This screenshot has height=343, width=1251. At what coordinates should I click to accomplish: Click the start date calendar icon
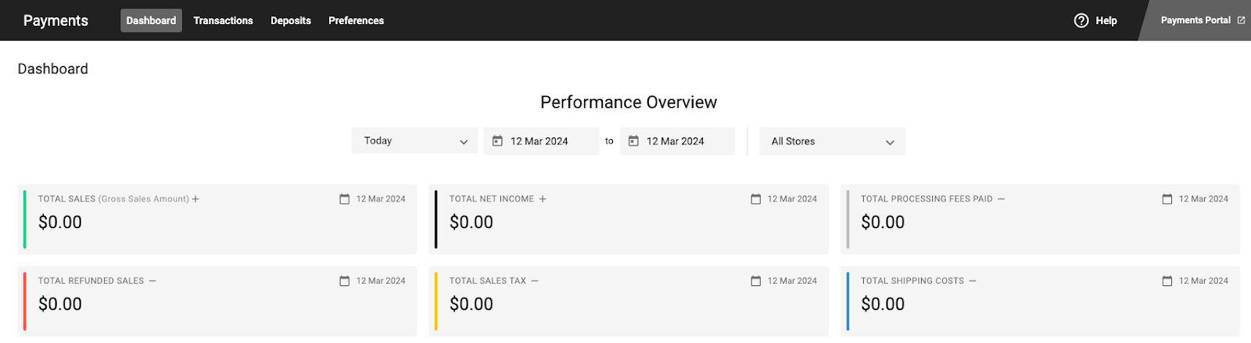(497, 141)
